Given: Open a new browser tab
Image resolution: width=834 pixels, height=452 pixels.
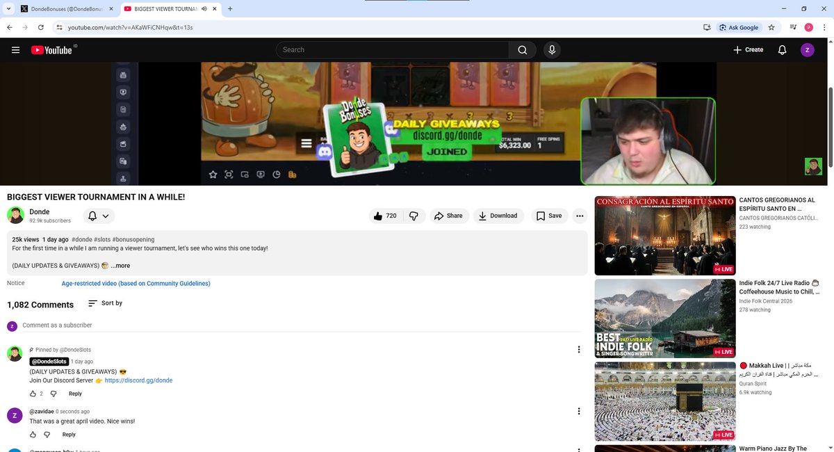Looking at the screenshot, I should (x=230, y=8).
